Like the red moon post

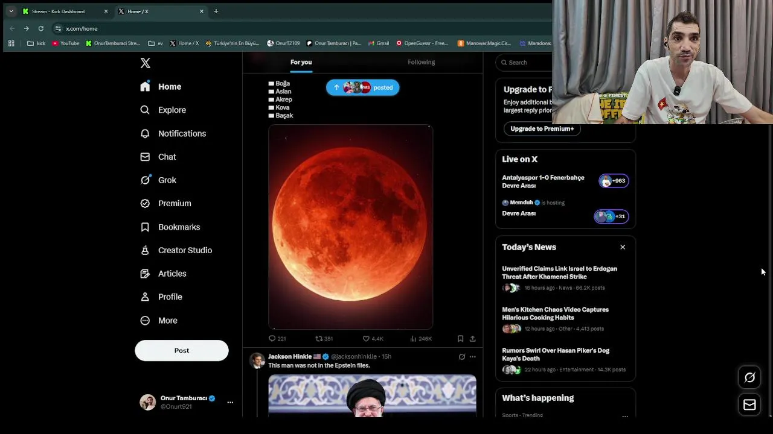373,339
